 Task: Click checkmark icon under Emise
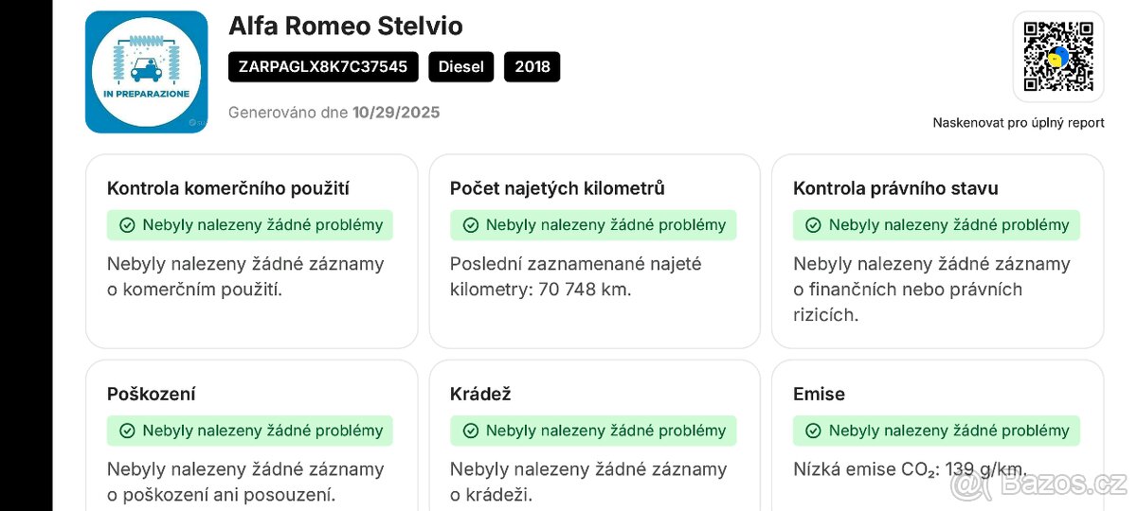(813, 431)
